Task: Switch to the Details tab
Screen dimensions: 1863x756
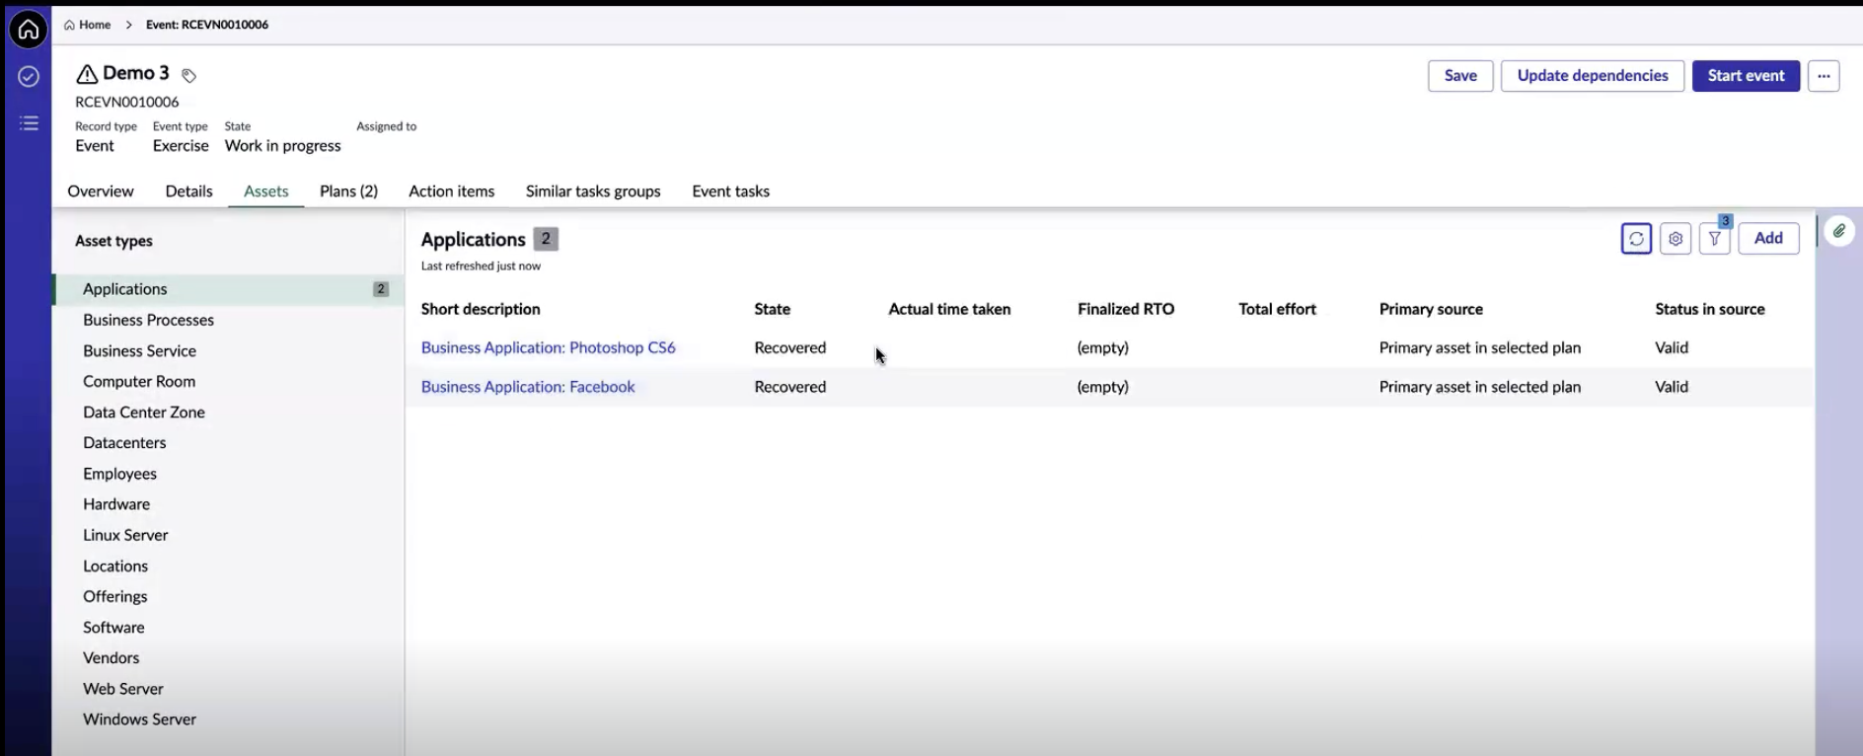Action: (x=188, y=191)
